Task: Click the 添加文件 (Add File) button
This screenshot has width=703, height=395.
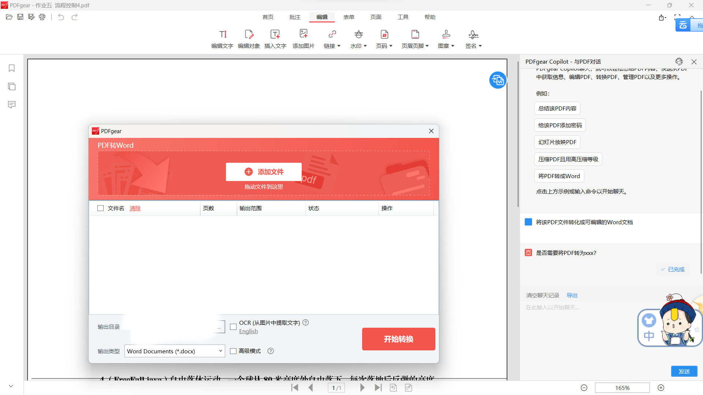Action: (x=264, y=172)
